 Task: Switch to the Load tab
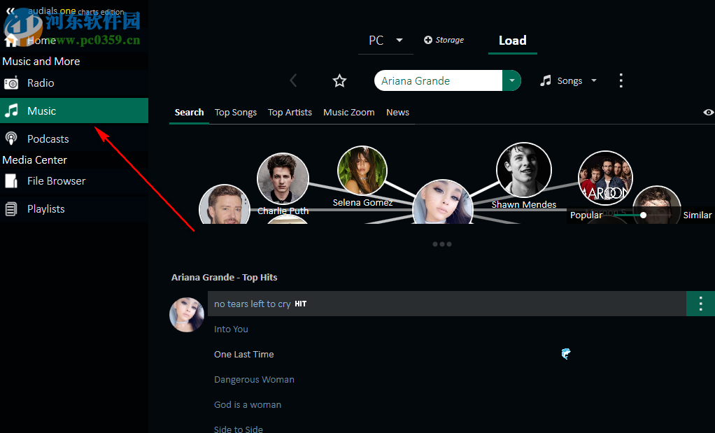pos(513,41)
